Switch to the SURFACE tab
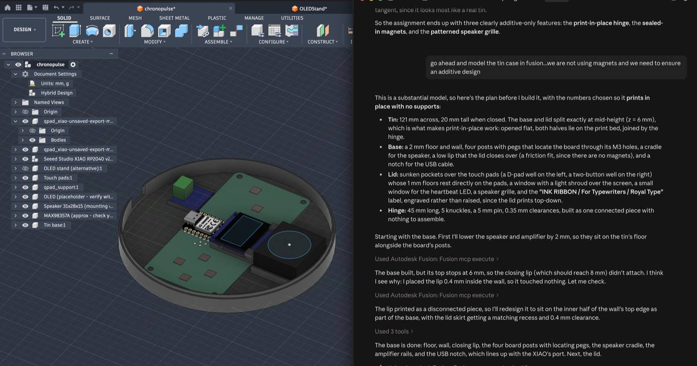 pyautogui.click(x=100, y=18)
